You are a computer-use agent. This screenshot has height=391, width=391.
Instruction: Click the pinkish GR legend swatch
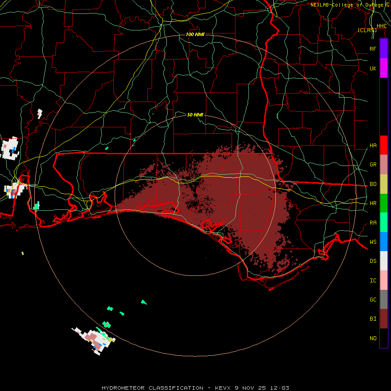pos(384,165)
